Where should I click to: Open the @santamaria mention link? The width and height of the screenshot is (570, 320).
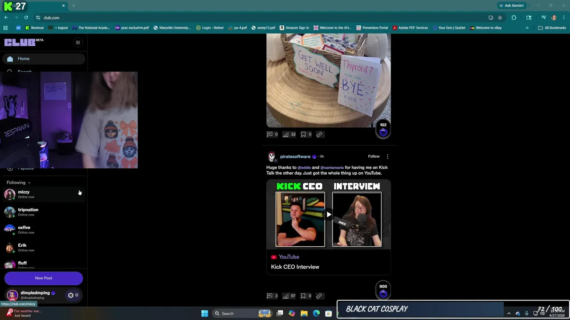332,168
